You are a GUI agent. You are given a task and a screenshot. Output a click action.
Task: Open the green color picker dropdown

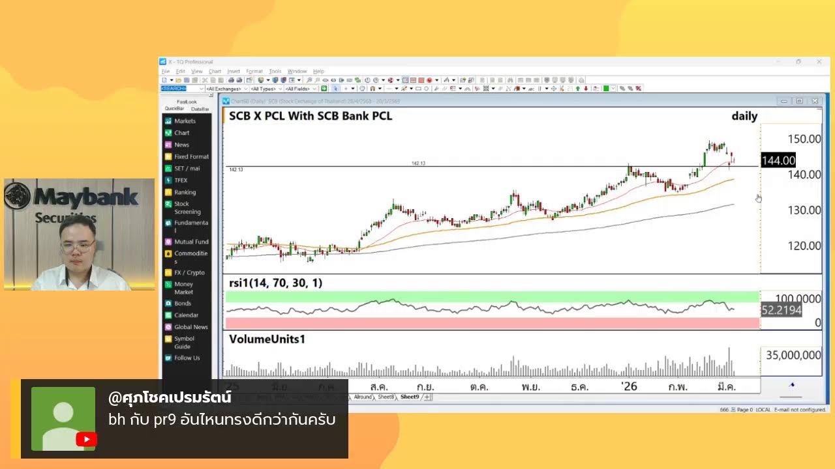[x=613, y=89]
